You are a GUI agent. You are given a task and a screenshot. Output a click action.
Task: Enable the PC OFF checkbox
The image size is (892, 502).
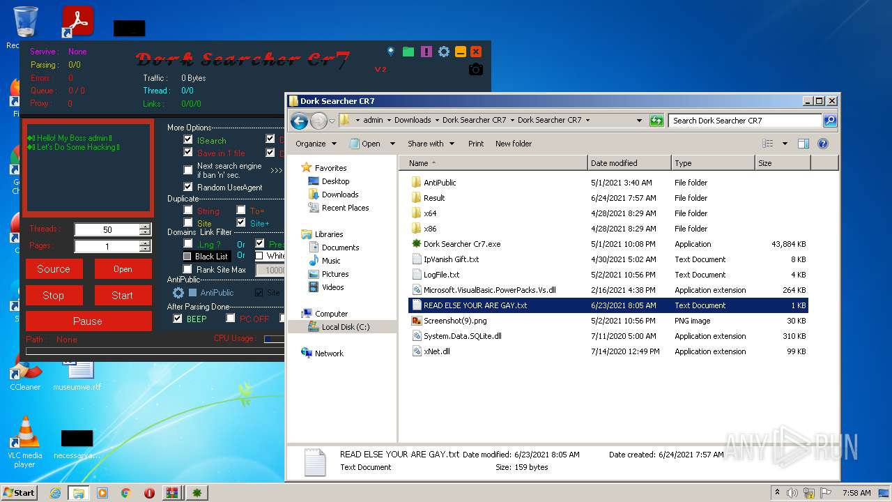231,319
